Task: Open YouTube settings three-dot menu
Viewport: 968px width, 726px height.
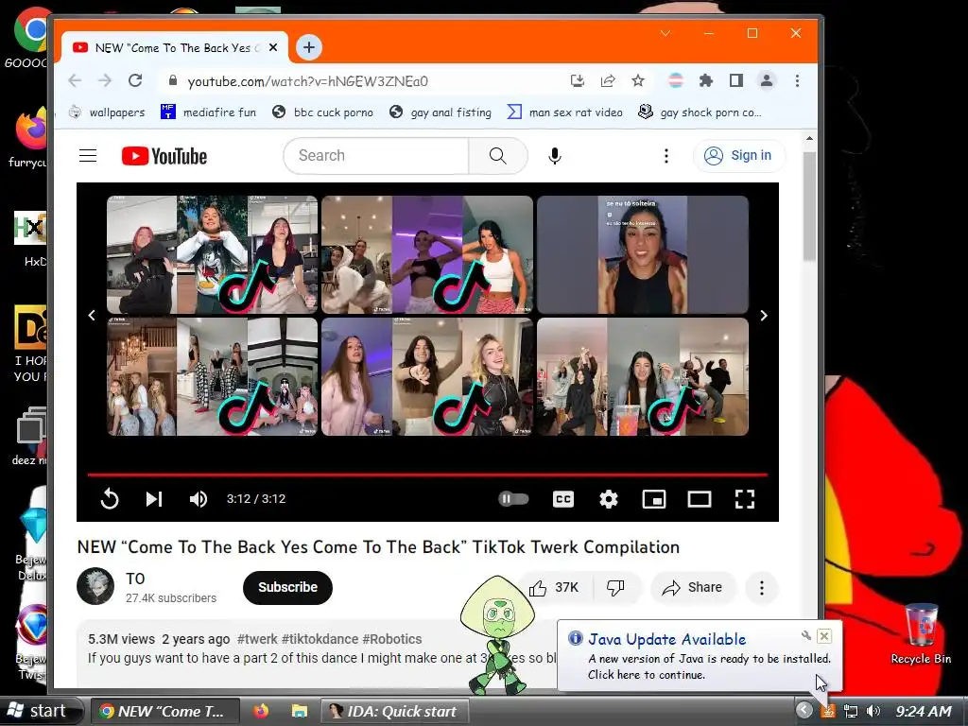Action: (x=665, y=156)
